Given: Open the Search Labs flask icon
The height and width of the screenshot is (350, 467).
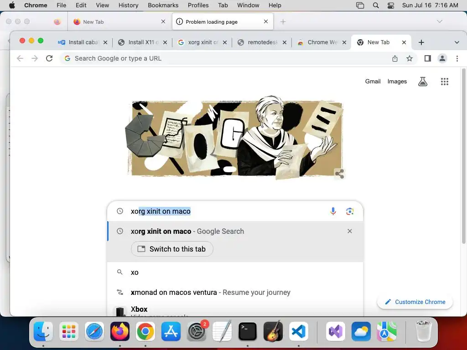Looking at the screenshot, I should point(423,82).
